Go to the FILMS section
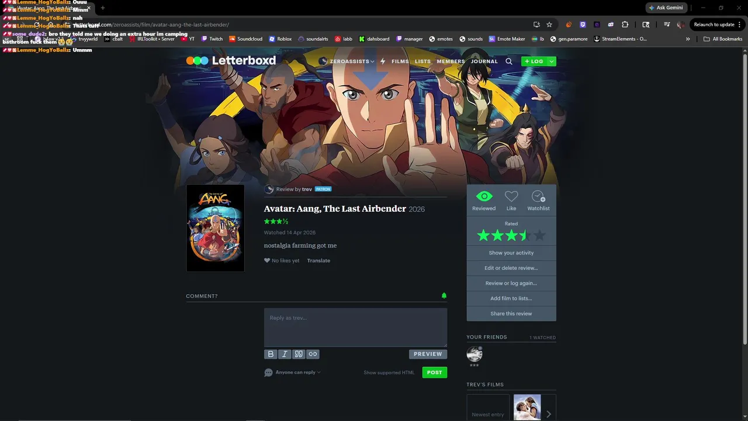Image resolution: width=748 pixels, height=421 pixels. coord(400,61)
